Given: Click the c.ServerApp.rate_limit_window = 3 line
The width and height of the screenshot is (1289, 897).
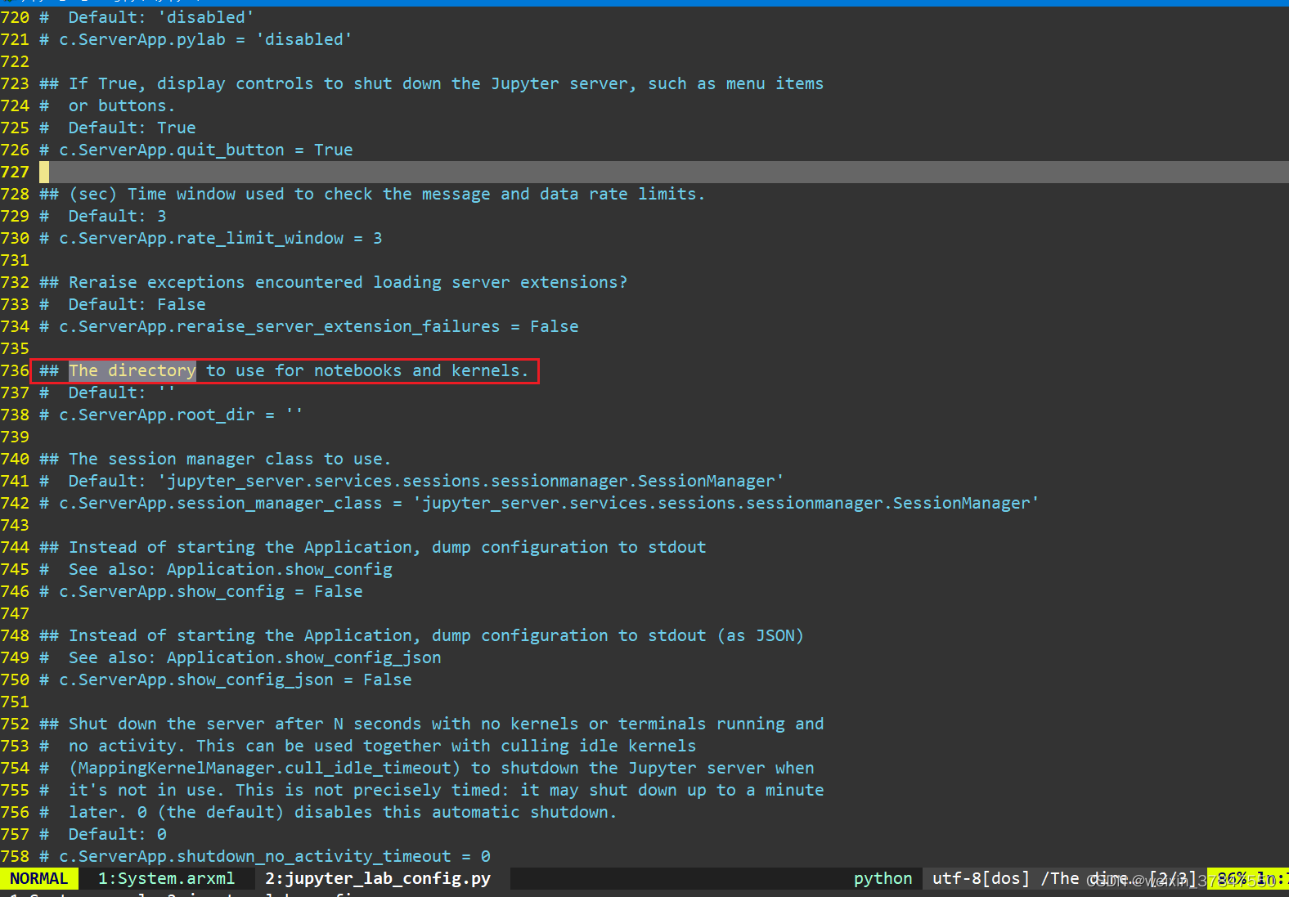Looking at the screenshot, I should [211, 238].
